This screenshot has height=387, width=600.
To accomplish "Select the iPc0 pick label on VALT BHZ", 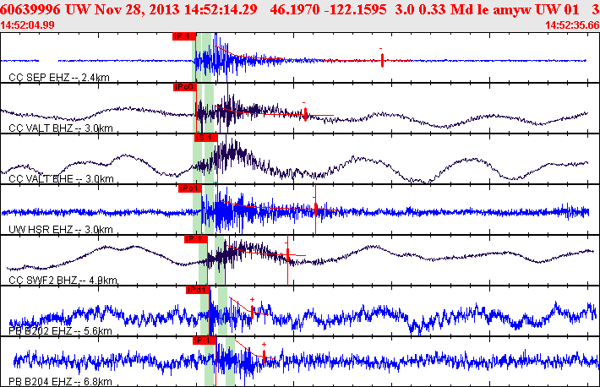I will (x=184, y=87).
